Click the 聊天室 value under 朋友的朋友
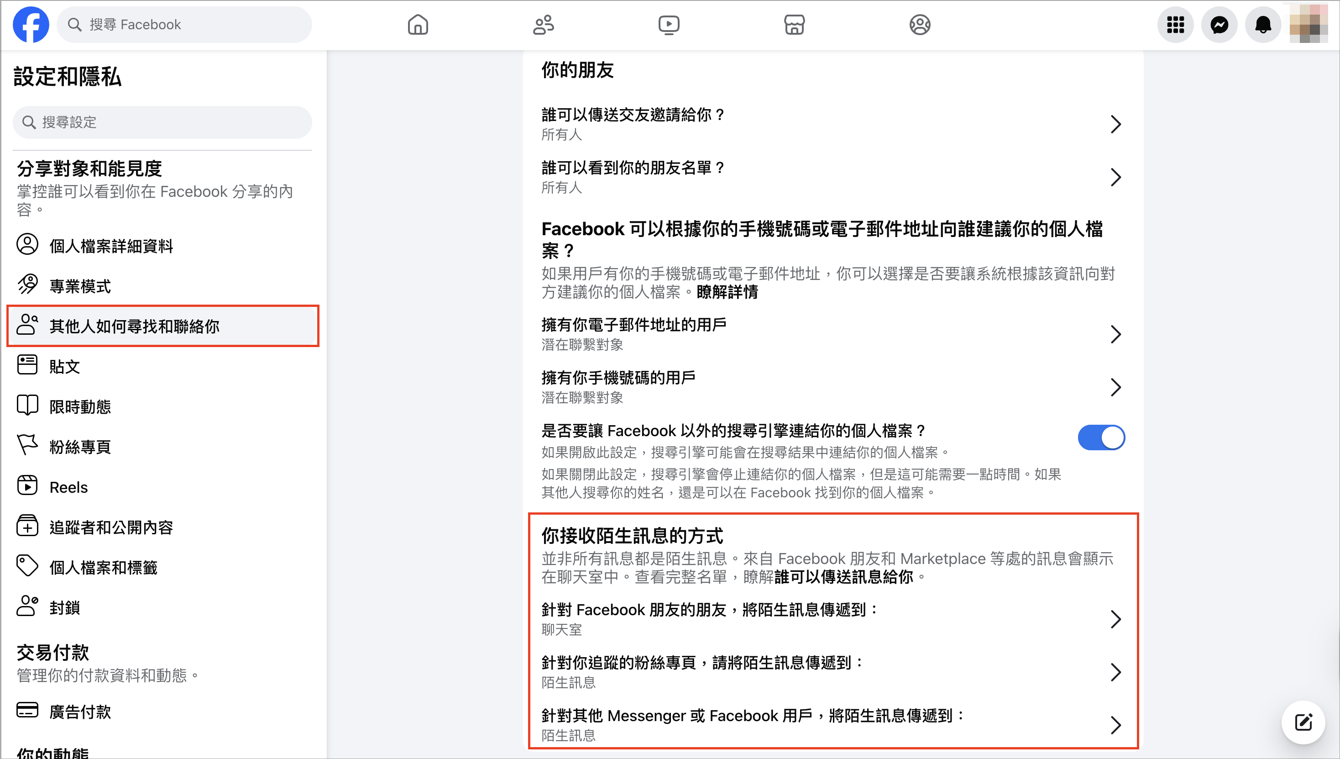Image resolution: width=1340 pixels, height=759 pixels. click(562, 630)
